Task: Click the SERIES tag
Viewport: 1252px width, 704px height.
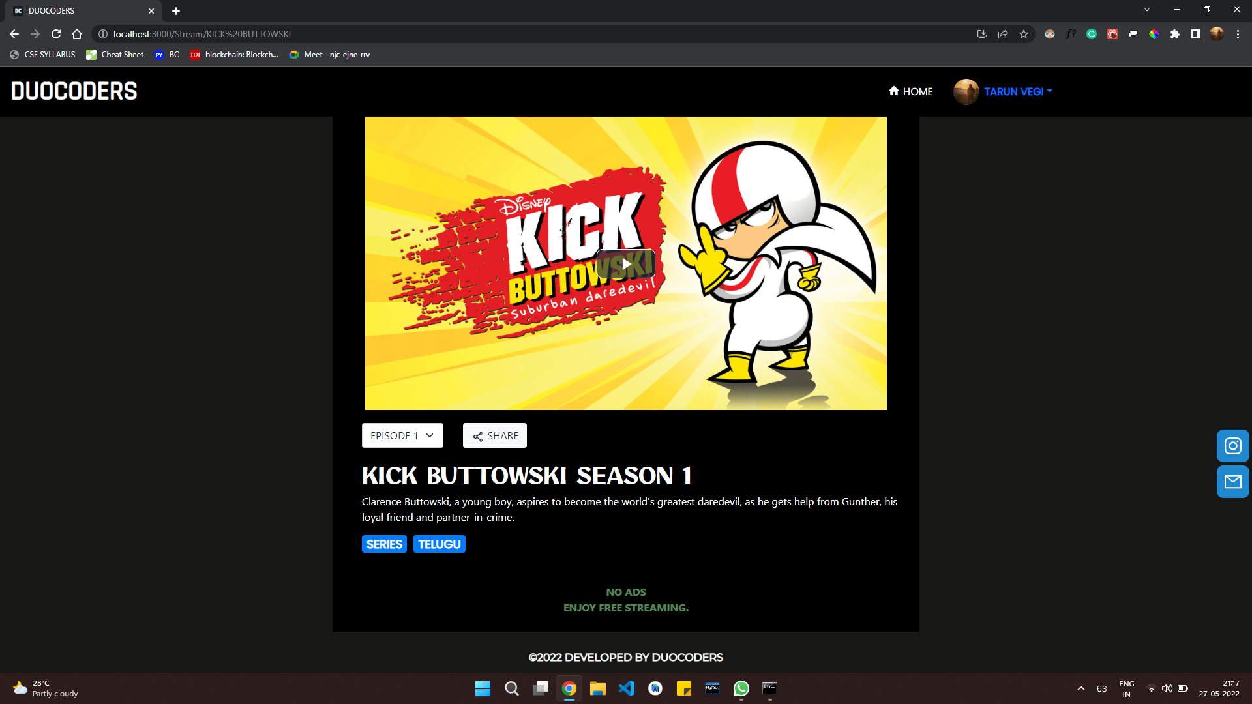Action: pos(384,544)
